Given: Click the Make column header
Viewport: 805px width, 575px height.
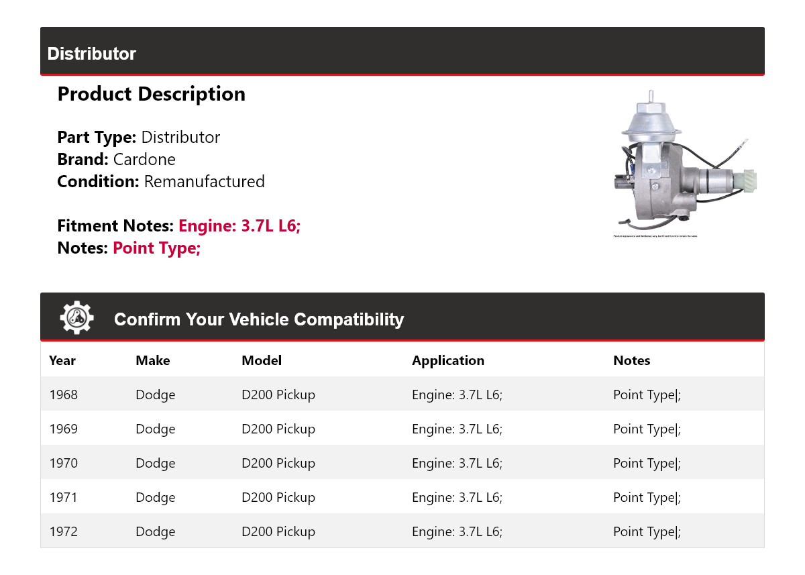Looking at the screenshot, I should click(152, 360).
